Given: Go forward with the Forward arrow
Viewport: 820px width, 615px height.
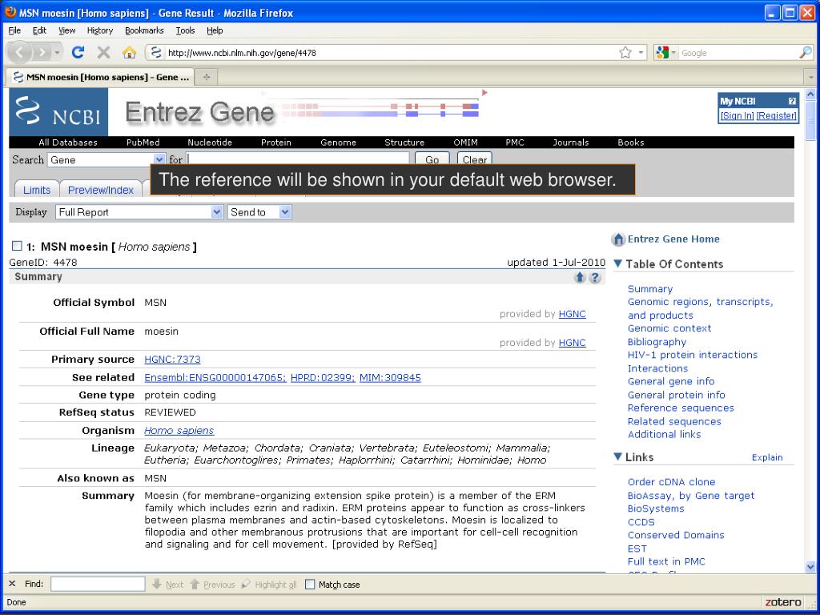Looking at the screenshot, I should tap(42, 52).
